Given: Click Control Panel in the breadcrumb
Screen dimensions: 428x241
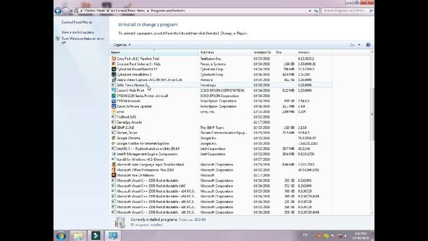Looking at the screenshot, I should (94, 11).
